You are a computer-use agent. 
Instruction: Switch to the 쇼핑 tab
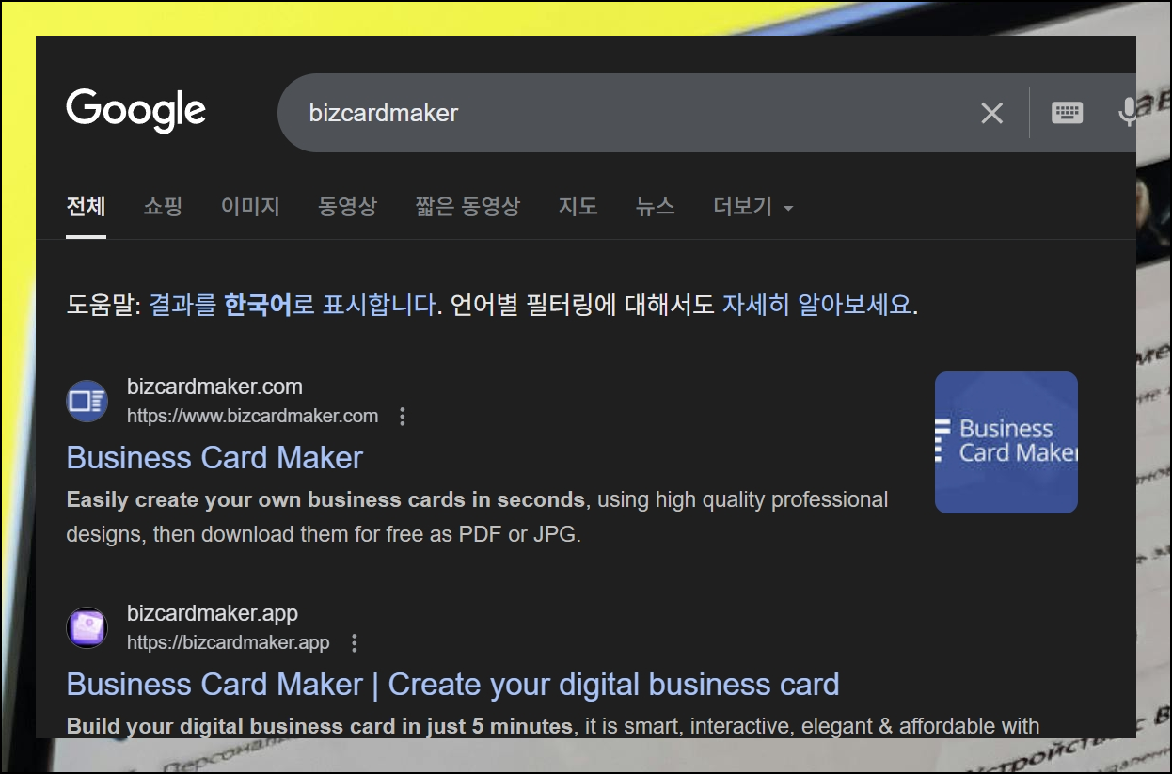163,206
